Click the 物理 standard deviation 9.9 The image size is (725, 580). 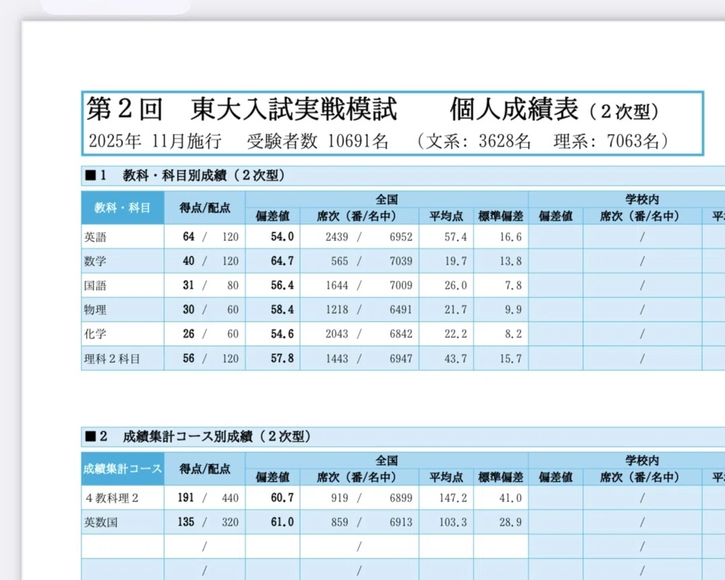pyautogui.click(x=513, y=310)
